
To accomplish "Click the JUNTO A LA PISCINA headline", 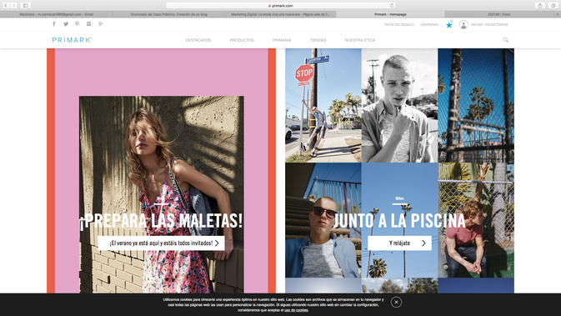I will (x=399, y=221).
